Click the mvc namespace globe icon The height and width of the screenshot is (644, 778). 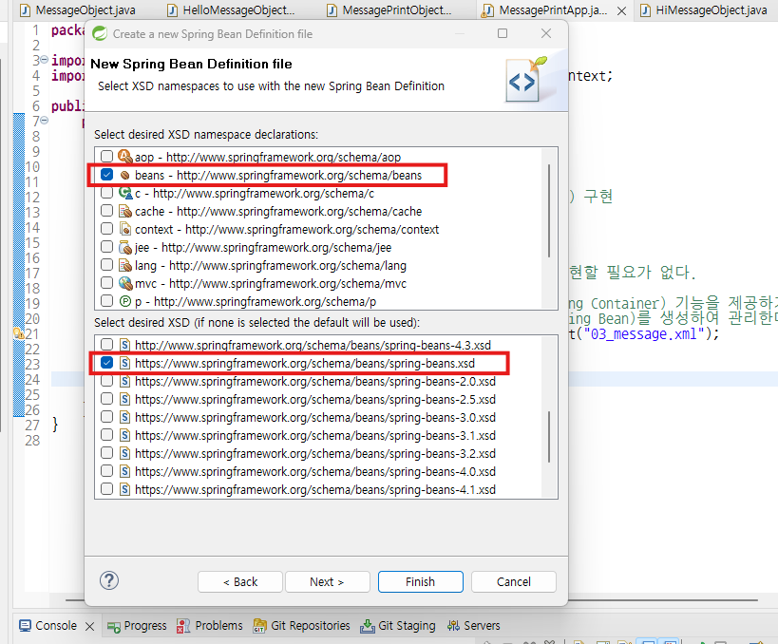tap(125, 283)
